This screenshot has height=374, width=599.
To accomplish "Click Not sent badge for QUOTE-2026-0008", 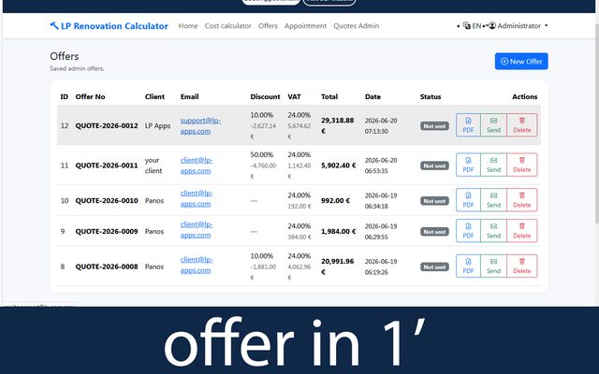I will click(434, 266).
